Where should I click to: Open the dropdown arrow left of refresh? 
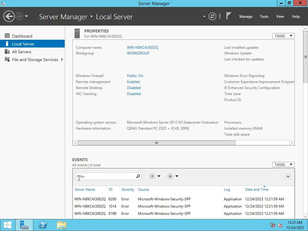tap(204, 17)
